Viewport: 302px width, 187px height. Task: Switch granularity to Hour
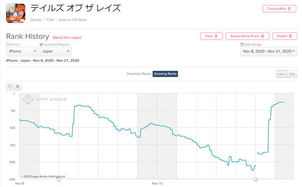coord(282,74)
